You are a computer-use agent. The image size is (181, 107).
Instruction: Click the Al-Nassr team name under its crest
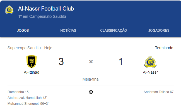point(150,72)
